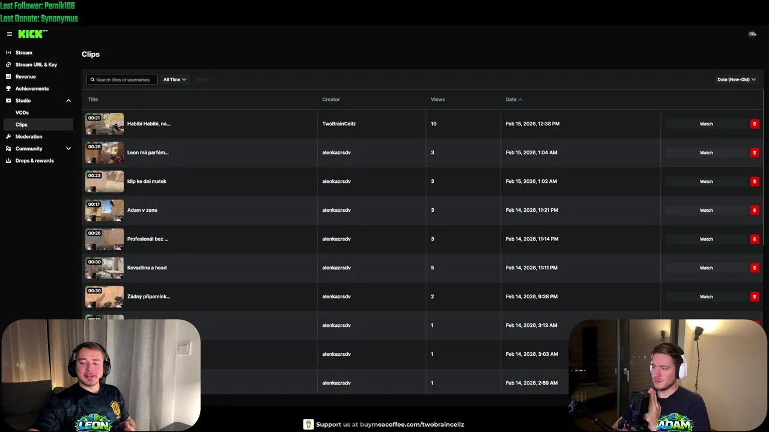769x432 pixels.
Task: Open the Leon má parfém thumbnail
Action: (x=105, y=152)
